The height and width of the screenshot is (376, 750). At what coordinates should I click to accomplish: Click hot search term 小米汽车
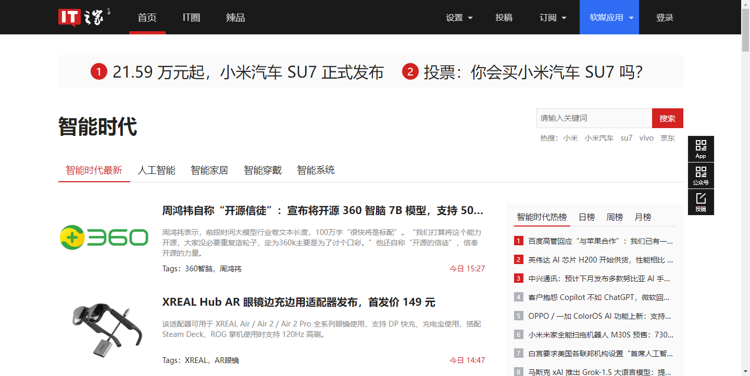click(599, 138)
